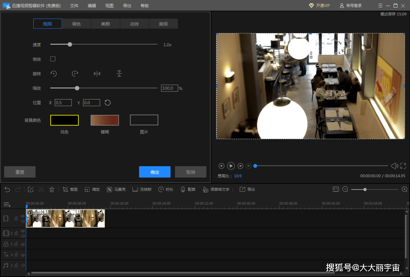The height and width of the screenshot is (277, 410).
Task: Click the 确定 (Confirm) button
Action: 154,172
